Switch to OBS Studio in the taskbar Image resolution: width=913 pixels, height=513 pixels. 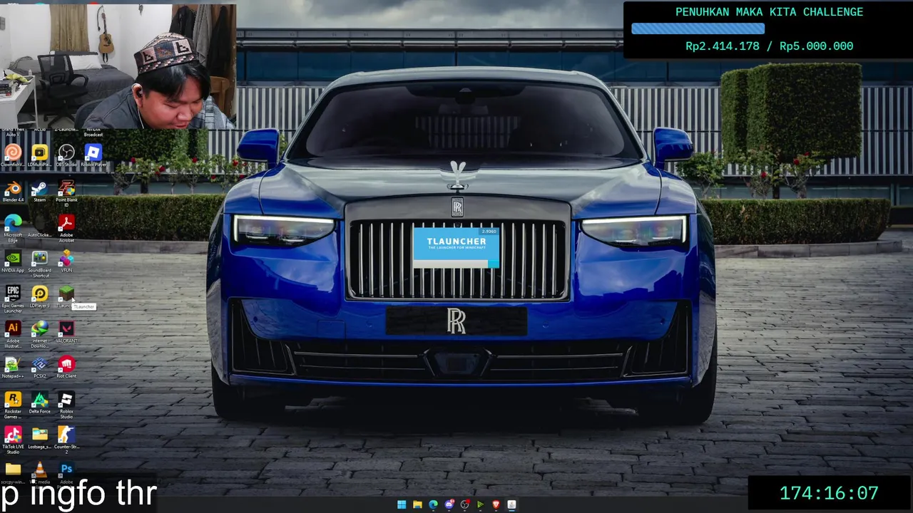tap(464, 504)
